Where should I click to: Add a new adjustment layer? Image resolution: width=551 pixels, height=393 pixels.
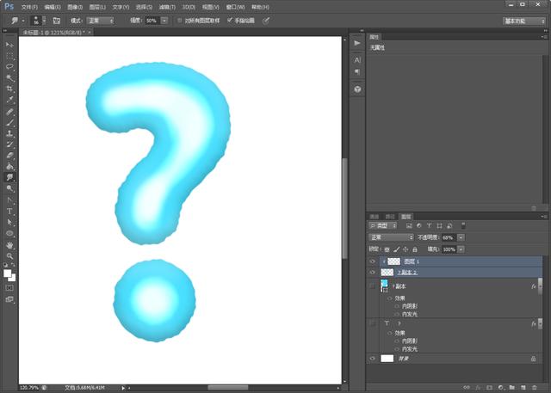[x=501, y=387]
